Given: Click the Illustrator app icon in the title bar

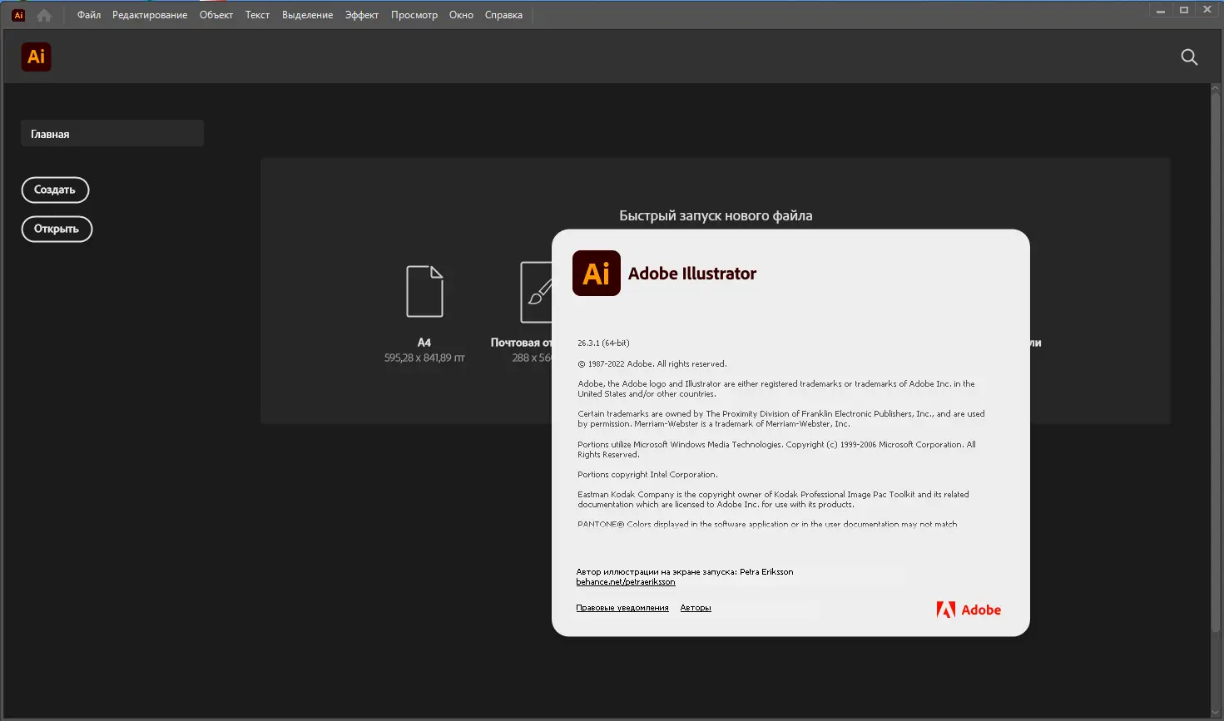Looking at the screenshot, I should click(17, 14).
